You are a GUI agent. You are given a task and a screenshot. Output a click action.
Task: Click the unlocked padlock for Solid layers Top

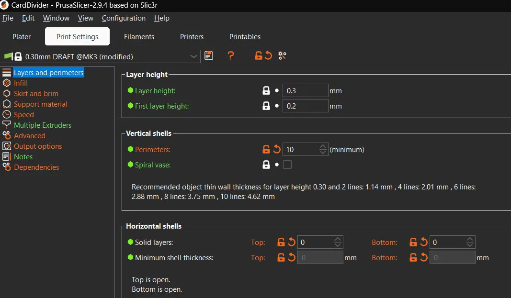[281, 242]
